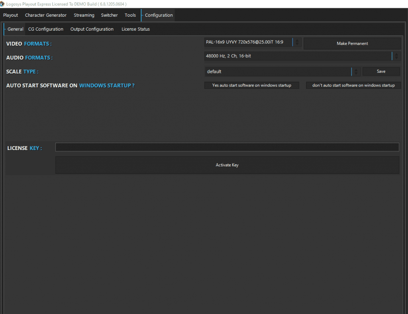Open the CG Configuration sub-tab

point(46,29)
